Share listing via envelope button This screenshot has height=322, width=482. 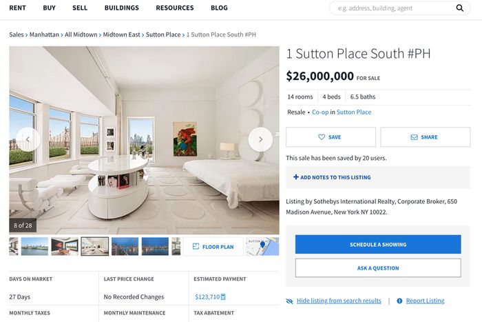(x=426, y=137)
